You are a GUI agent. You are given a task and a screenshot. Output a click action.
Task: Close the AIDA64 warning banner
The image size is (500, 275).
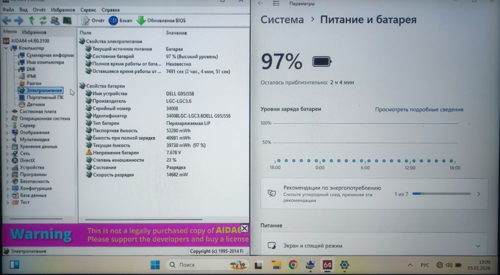point(244,228)
